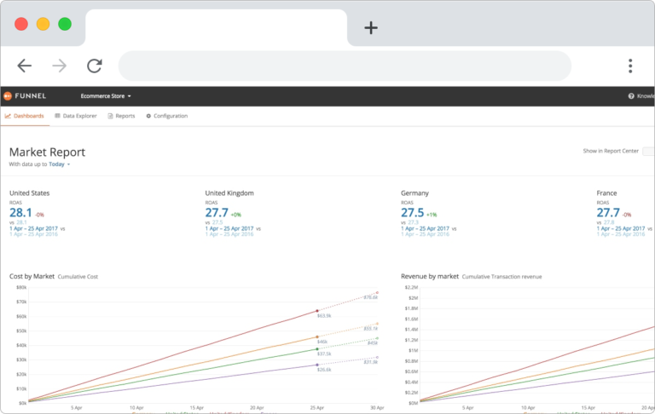
Task: Click the Reports document icon
Action: click(110, 116)
